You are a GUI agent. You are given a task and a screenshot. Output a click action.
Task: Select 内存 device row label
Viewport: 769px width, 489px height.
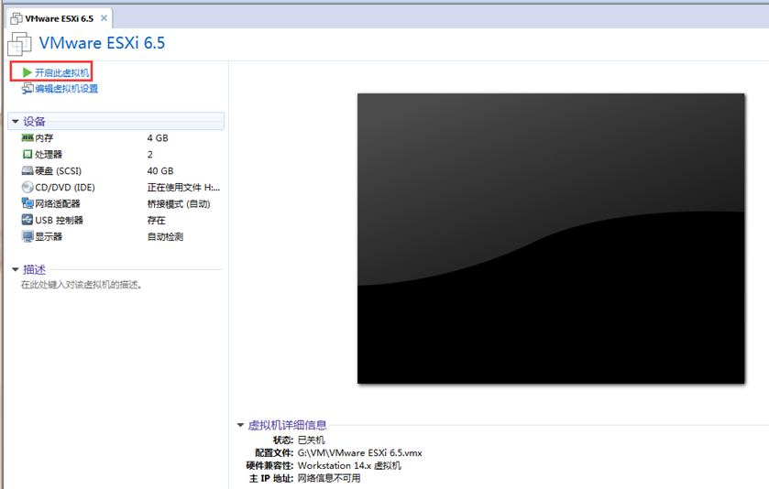tap(44, 138)
